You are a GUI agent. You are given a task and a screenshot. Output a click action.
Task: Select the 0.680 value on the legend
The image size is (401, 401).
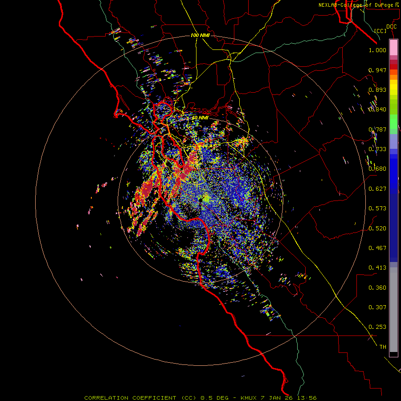pos(377,169)
